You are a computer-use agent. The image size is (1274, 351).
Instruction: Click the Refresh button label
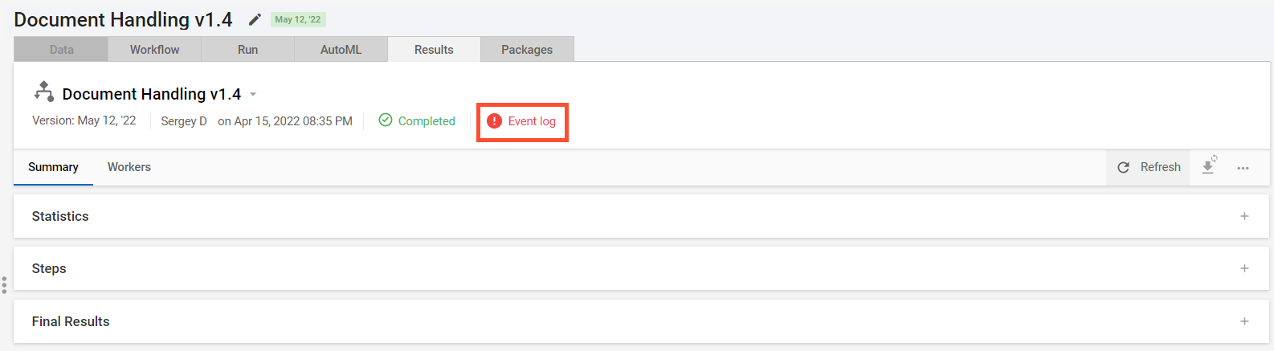(x=1160, y=167)
